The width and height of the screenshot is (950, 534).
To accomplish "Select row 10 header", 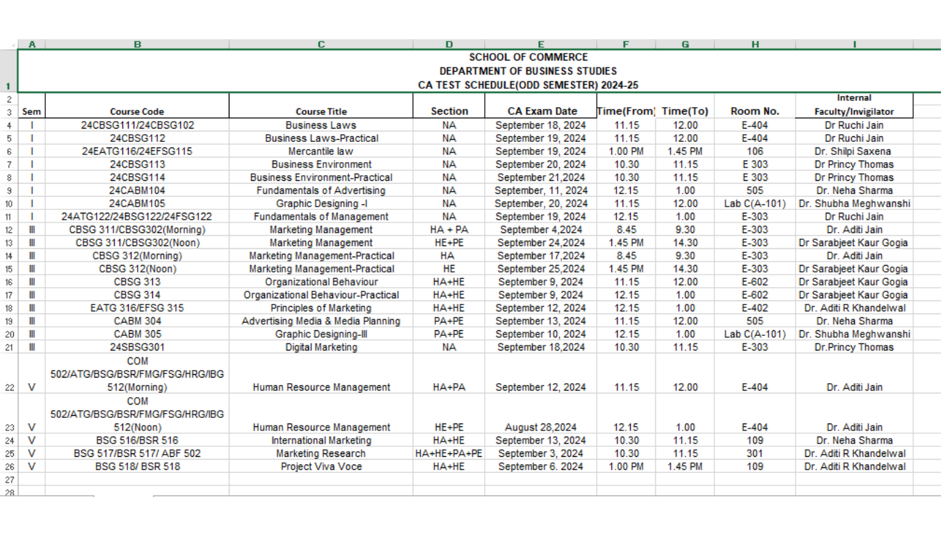I will pos(8,204).
